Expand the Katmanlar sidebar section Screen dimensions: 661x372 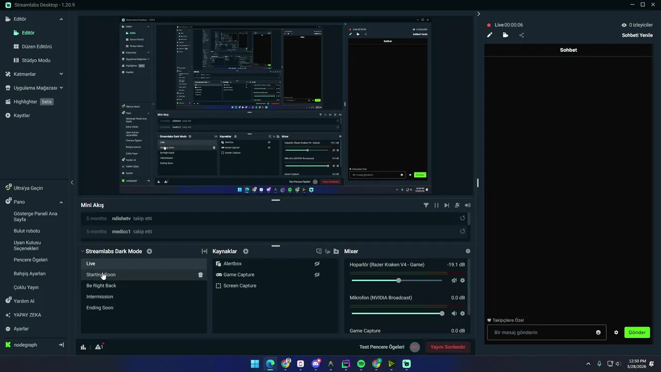coord(61,74)
